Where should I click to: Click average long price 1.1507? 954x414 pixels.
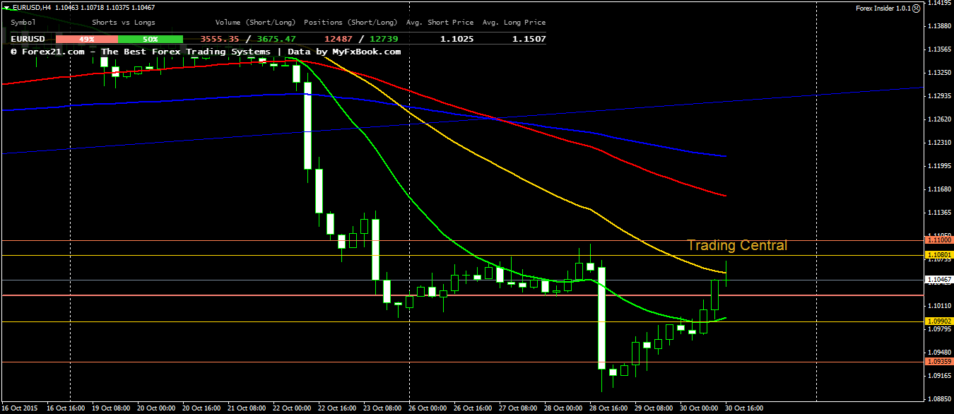coord(529,40)
